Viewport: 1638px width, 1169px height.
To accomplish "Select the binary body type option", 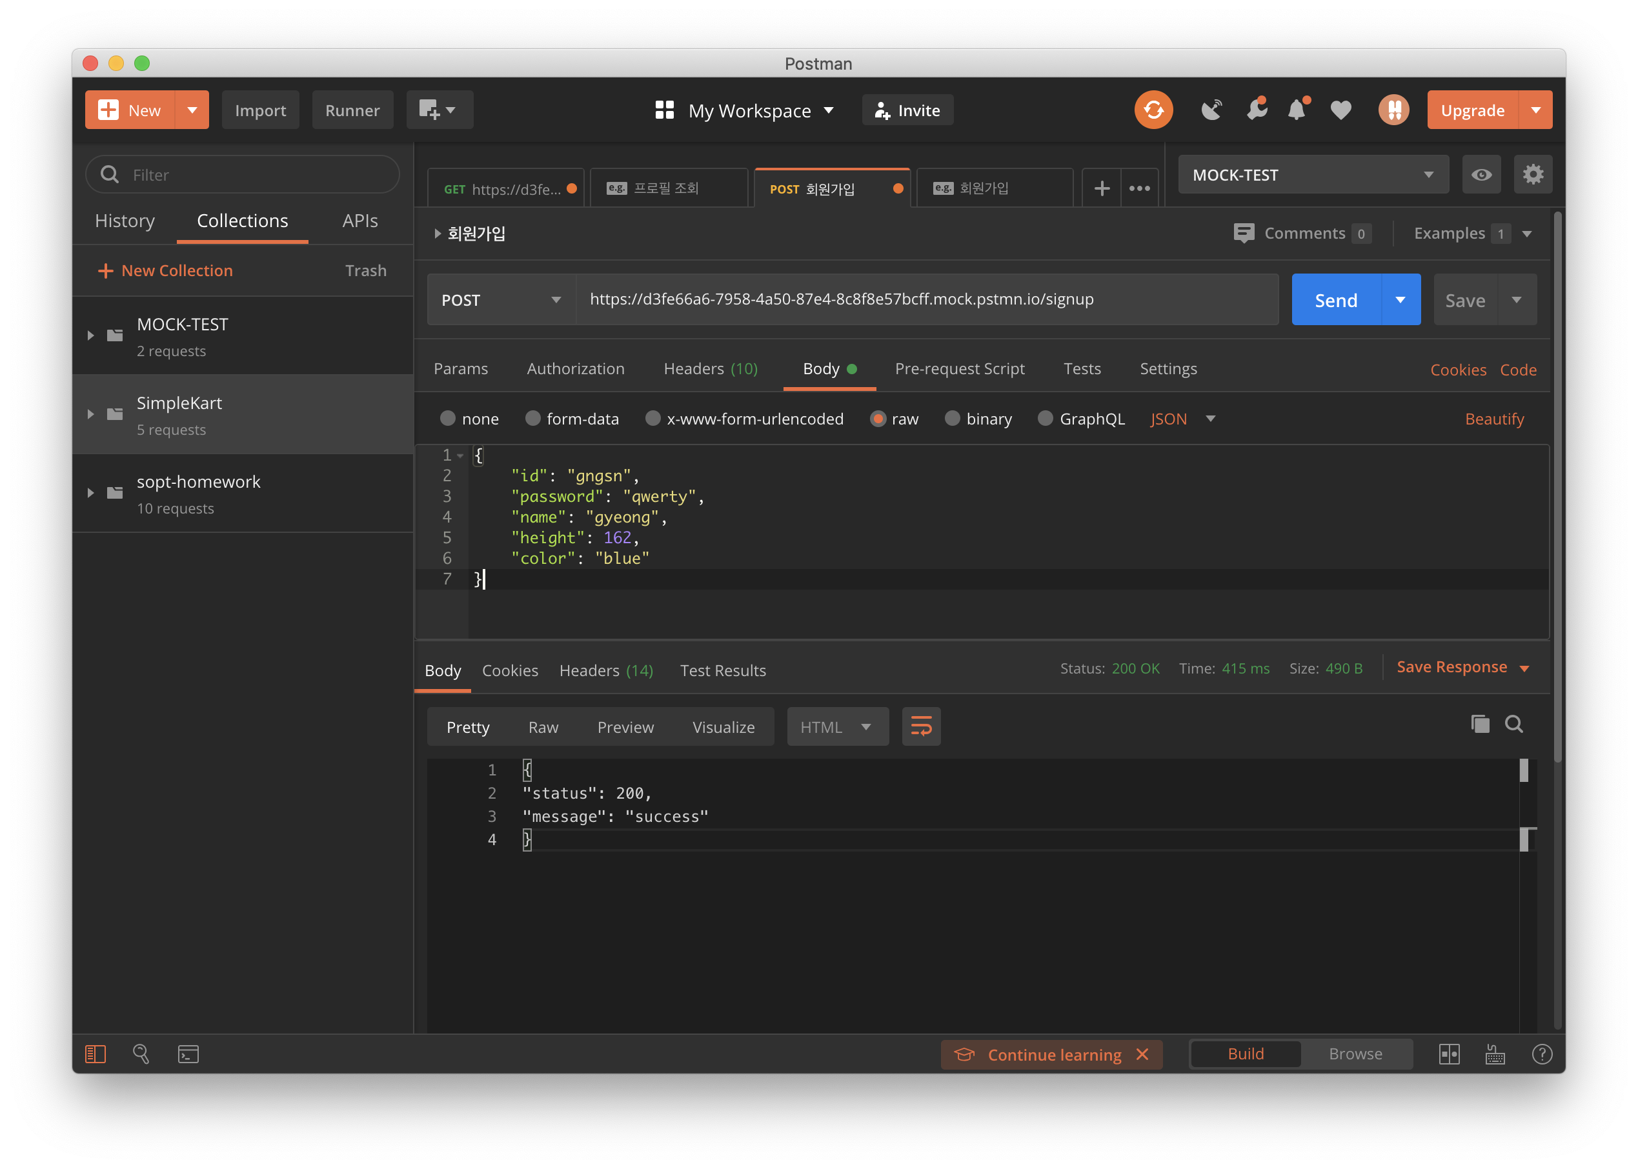I will pyautogui.click(x=952, y=419).
